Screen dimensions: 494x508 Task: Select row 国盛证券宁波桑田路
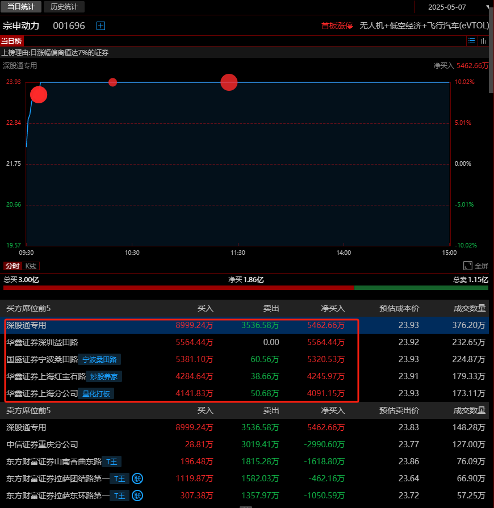[x=244, y=359]
